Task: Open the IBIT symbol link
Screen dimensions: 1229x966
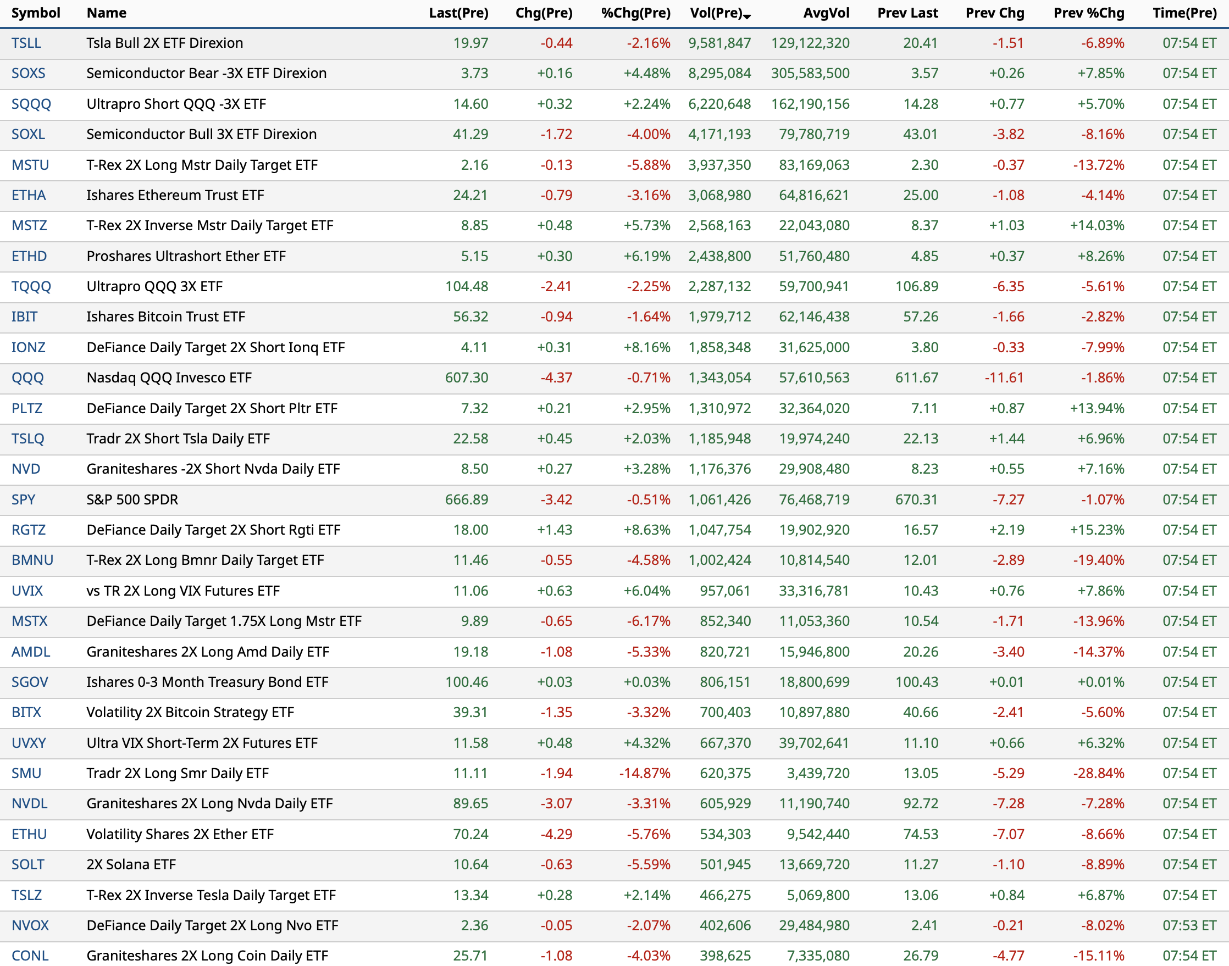Action: tap(24, 317)
